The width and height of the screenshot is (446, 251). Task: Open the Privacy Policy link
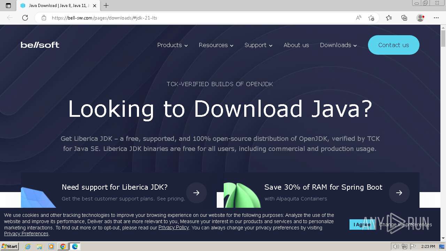174,228
